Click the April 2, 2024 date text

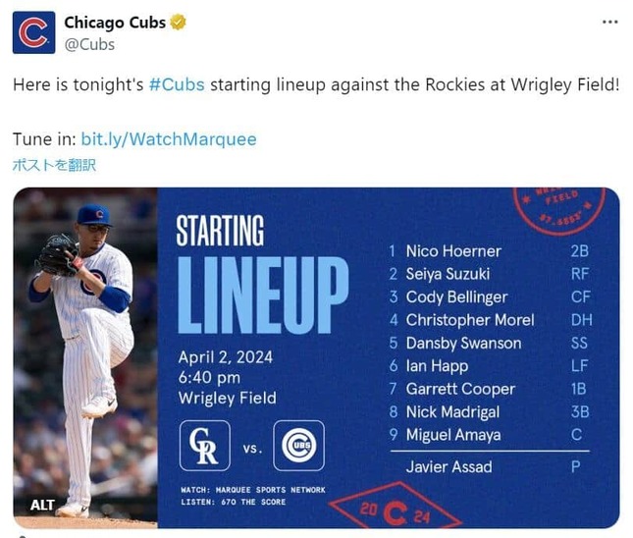[x=225, y=356]
